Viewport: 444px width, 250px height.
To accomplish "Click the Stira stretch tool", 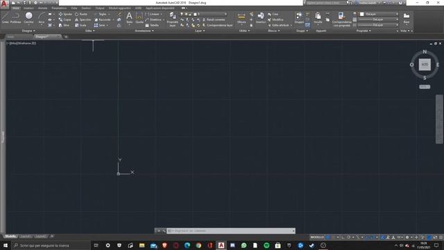I will (64, 25).
